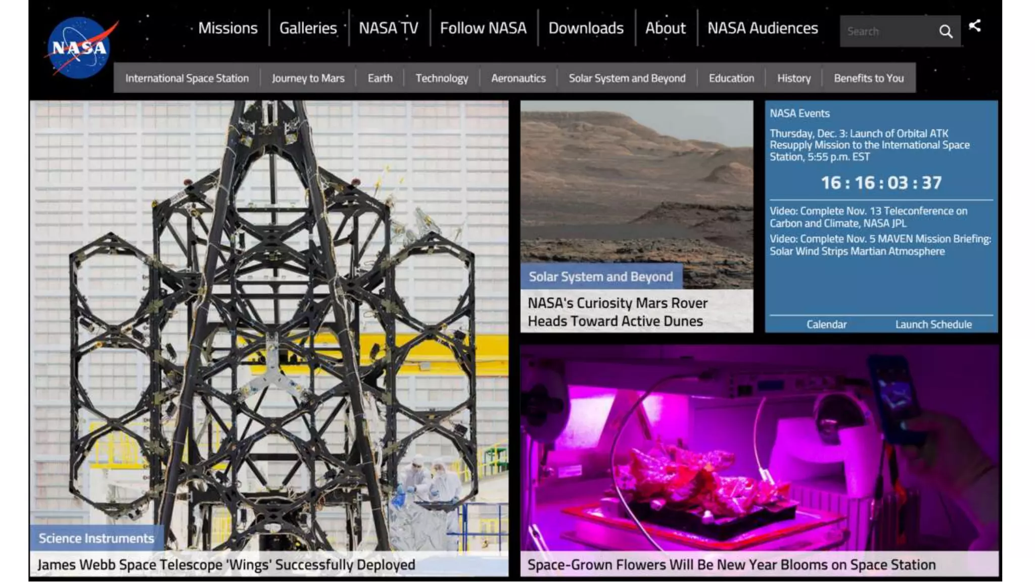Select the International Space Station topic
This screenshot has width=1035, height=582.
187,78
